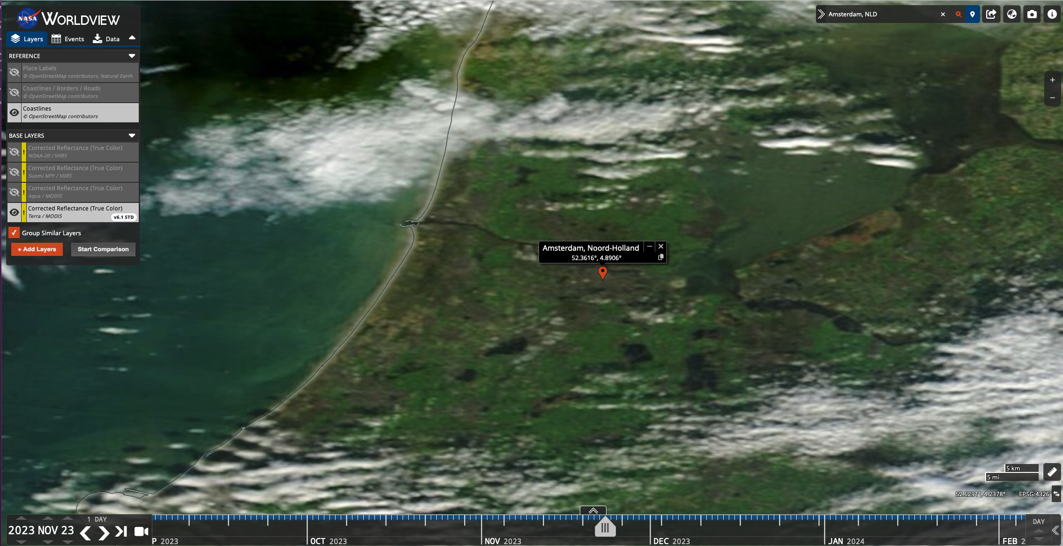
Task: Click the 2023 year field in date selector
Action: (x=21, y=531)
